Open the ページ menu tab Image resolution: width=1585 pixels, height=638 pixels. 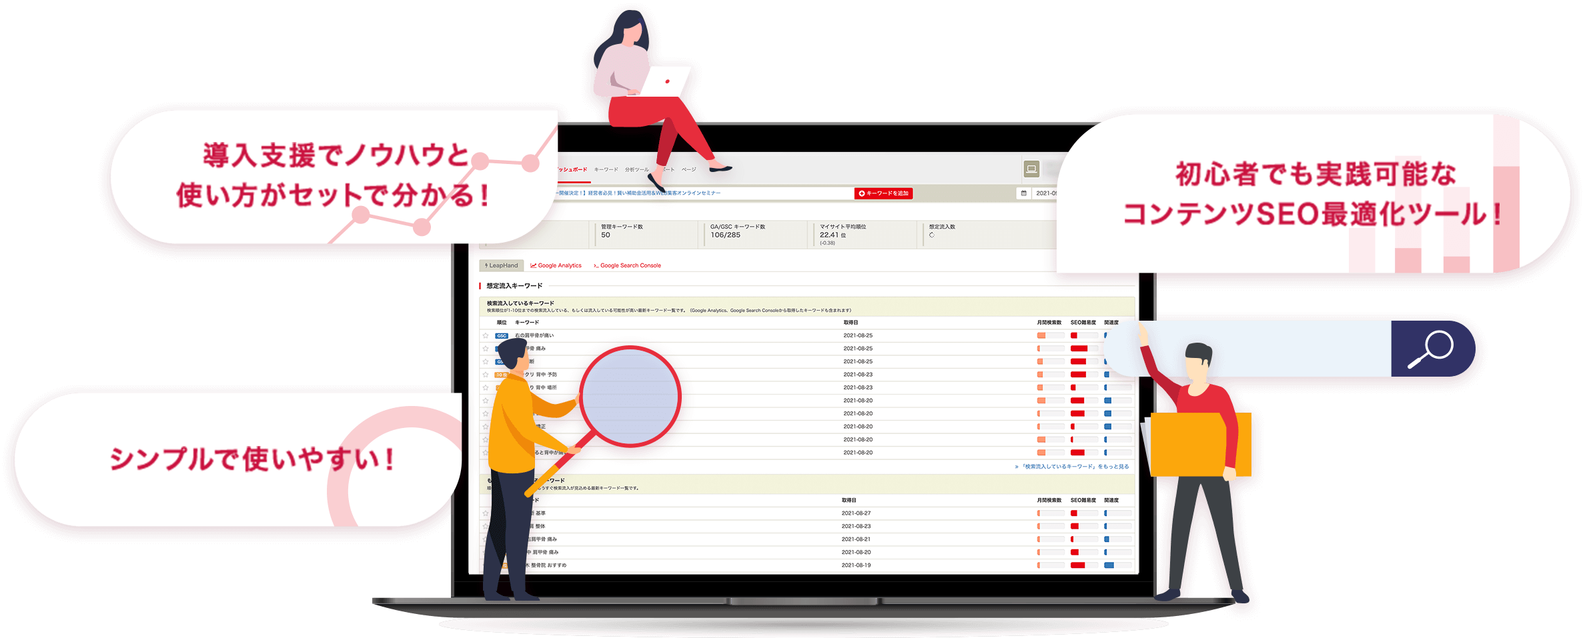pos(688,169)
